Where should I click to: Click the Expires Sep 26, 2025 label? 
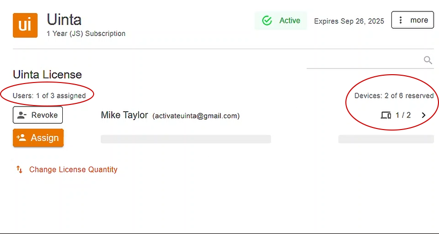pos(349,21)
